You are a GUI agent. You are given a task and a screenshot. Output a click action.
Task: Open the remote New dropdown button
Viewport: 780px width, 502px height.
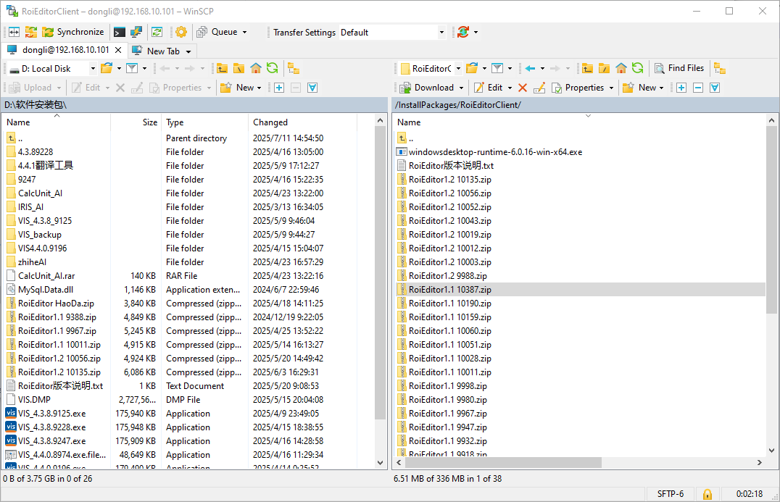pyautogui.click(x=643, y=88)
